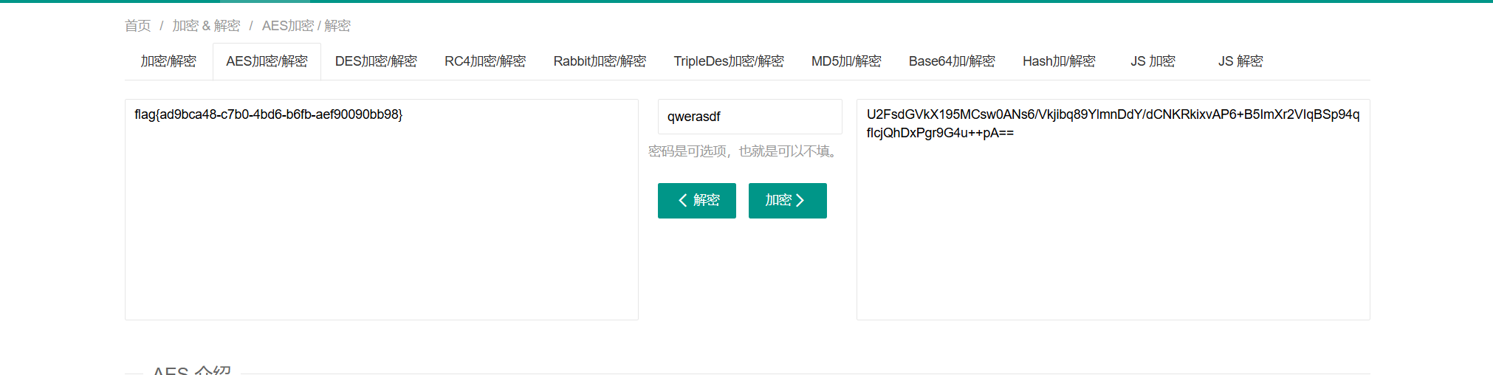
Task: Click into the ciphertext output text area
Action: coord(1113,210)
